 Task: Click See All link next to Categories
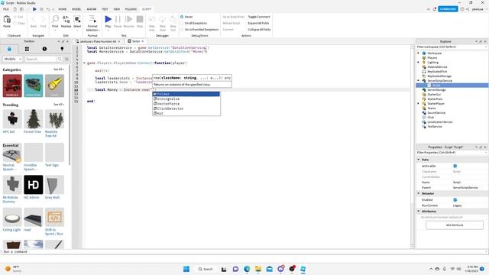click(x=58, y=70)
